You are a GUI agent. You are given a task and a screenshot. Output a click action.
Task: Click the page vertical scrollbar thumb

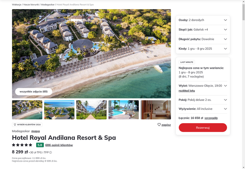(x=243, y=12)
